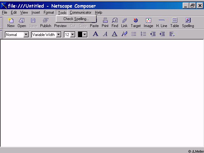
Task: Create a new page with New icon
Action: click(11, 23)
